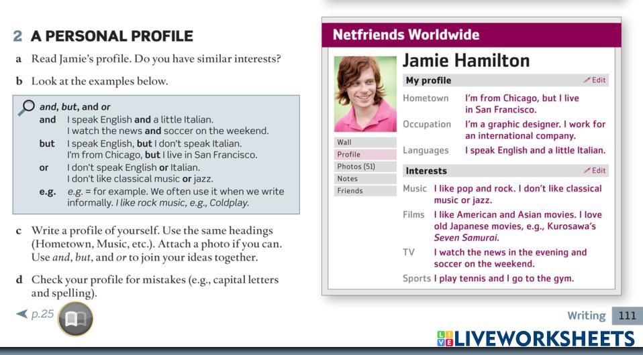Open Jamie Hamilton's profile photo
Viewport: 643px width, 355px height.
365,93
